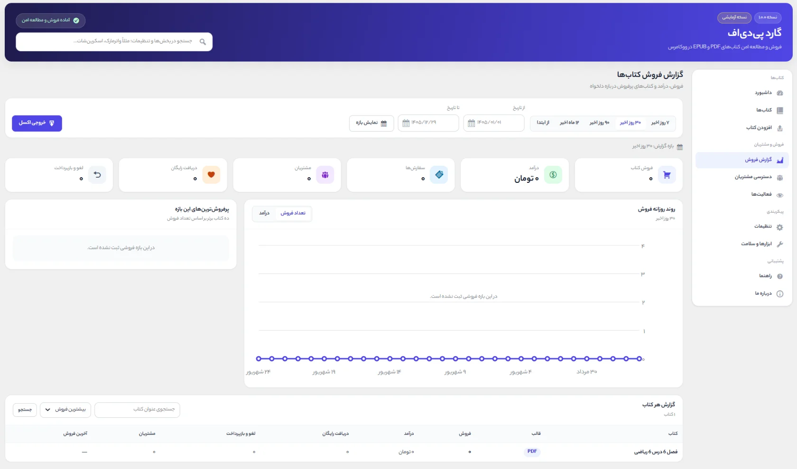Screen dimensions: 797x469
Task: Click the ابزارها و سلامت wrench icon
Action: [780, 244]
